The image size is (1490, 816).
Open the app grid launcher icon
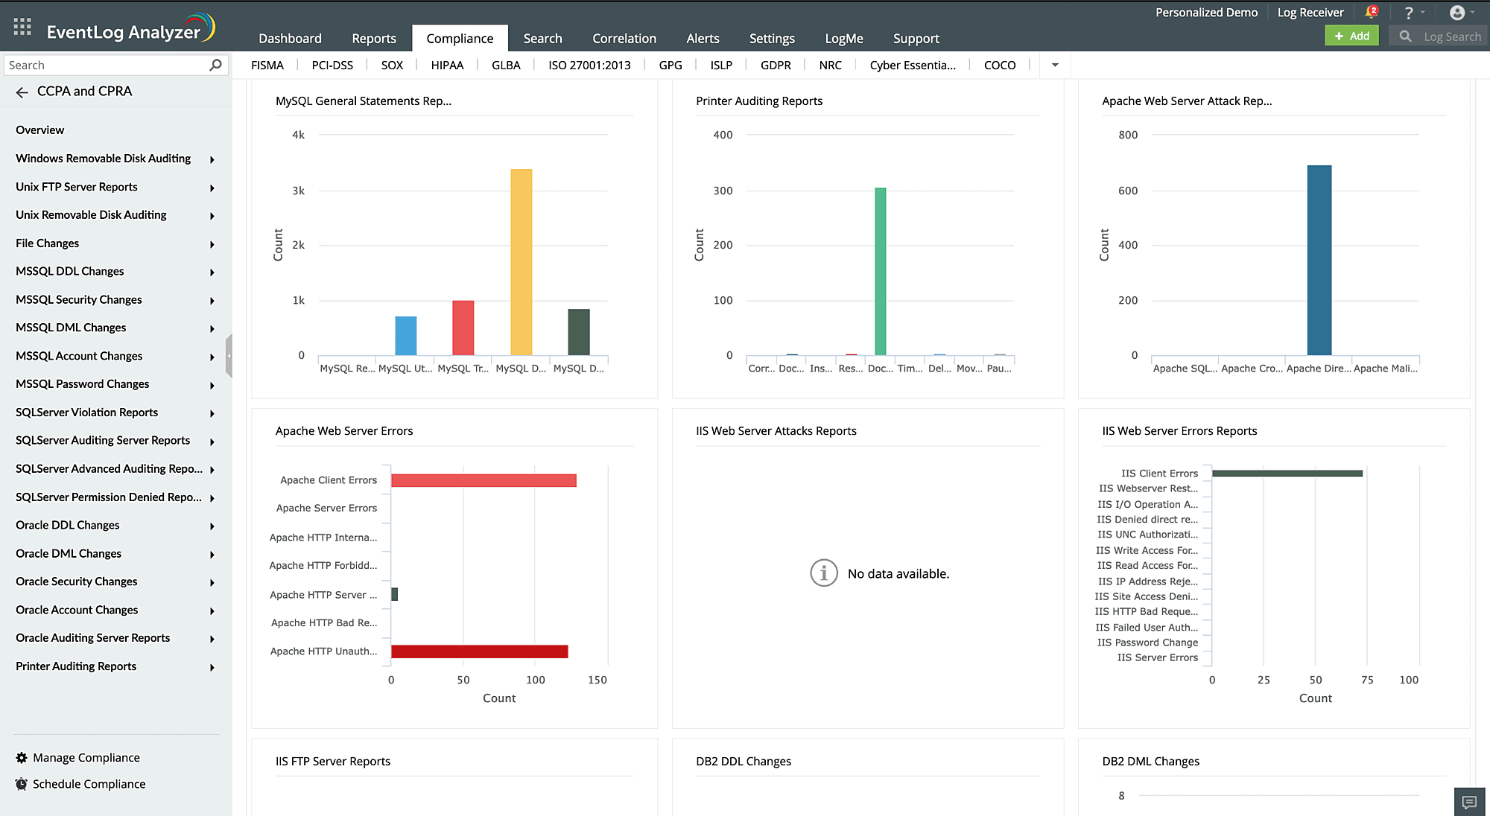tap(22, 27)
